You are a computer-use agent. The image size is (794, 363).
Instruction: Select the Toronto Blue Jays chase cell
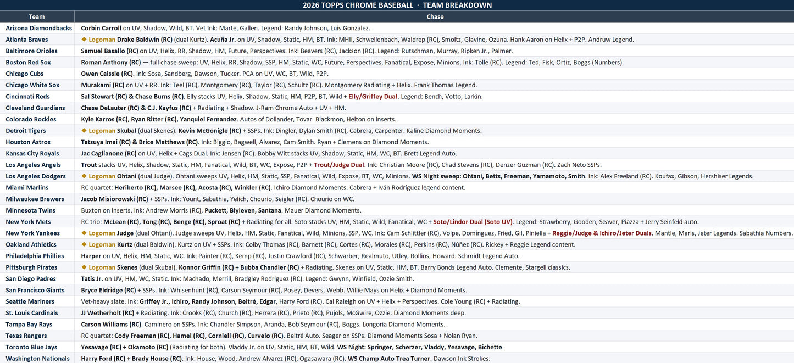point(435,347)
